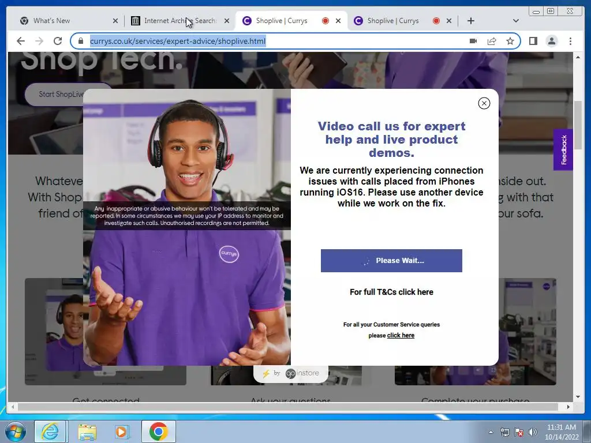
Task: Open the Feedback side tab
Action: click(x=563, y=149)
